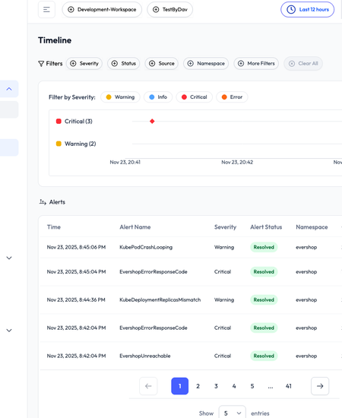
Task: Open the EvershopUnreachable alert
Action: pyautogui.click(x=144, y=356)
